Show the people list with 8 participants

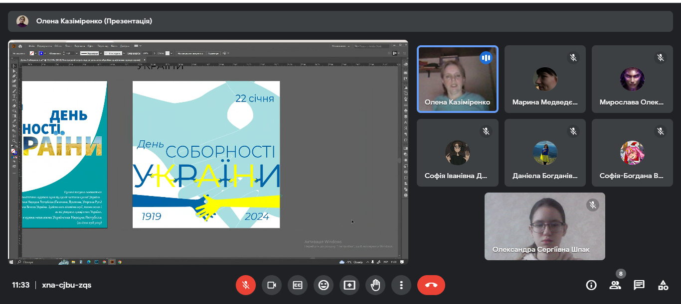point(615,285)
